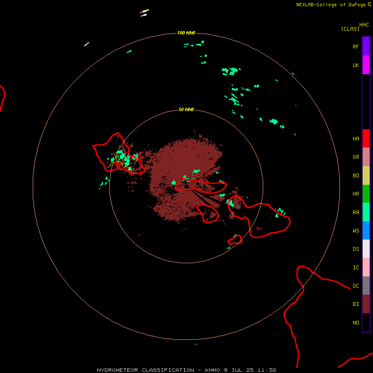The image size is (373, 373).
Task: Click the IC legend label
Action: (x=356, y=268)
